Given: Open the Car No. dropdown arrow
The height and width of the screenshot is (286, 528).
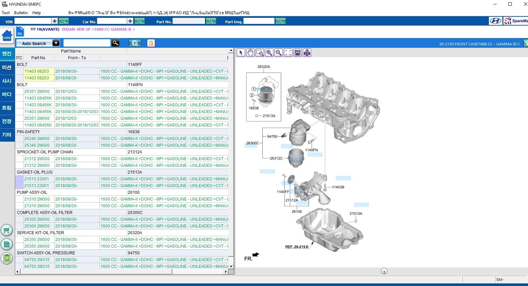Looking at the screenshot, I should [x=130, y=21].
